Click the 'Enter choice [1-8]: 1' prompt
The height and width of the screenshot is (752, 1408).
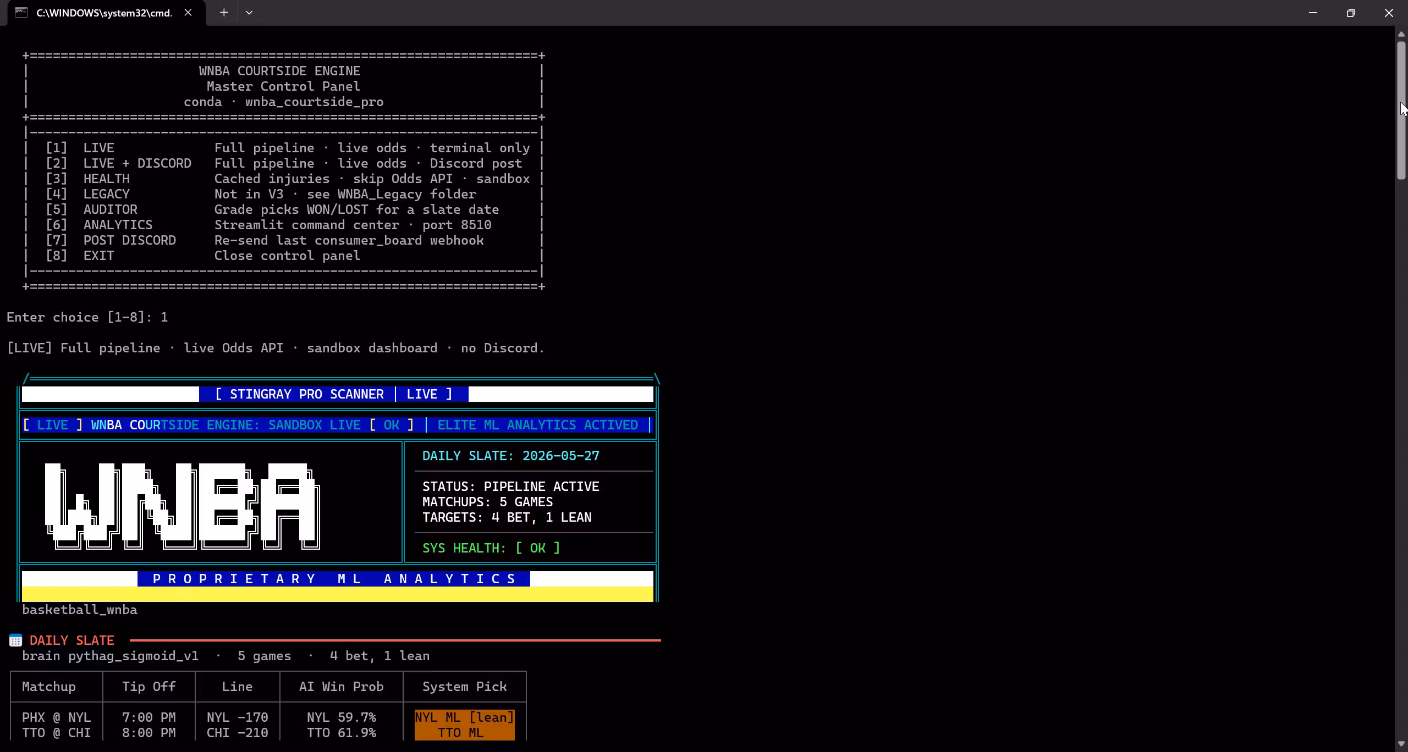point(87,317)
